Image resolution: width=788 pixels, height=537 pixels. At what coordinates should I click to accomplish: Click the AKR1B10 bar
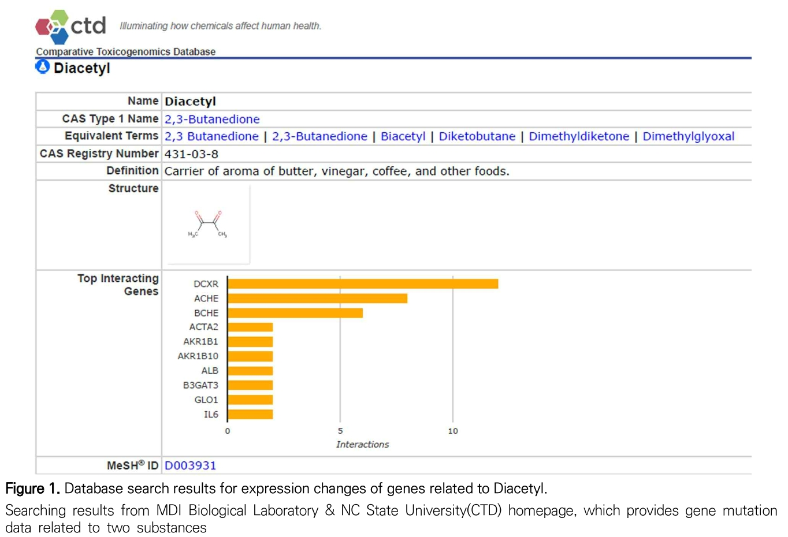250,356
